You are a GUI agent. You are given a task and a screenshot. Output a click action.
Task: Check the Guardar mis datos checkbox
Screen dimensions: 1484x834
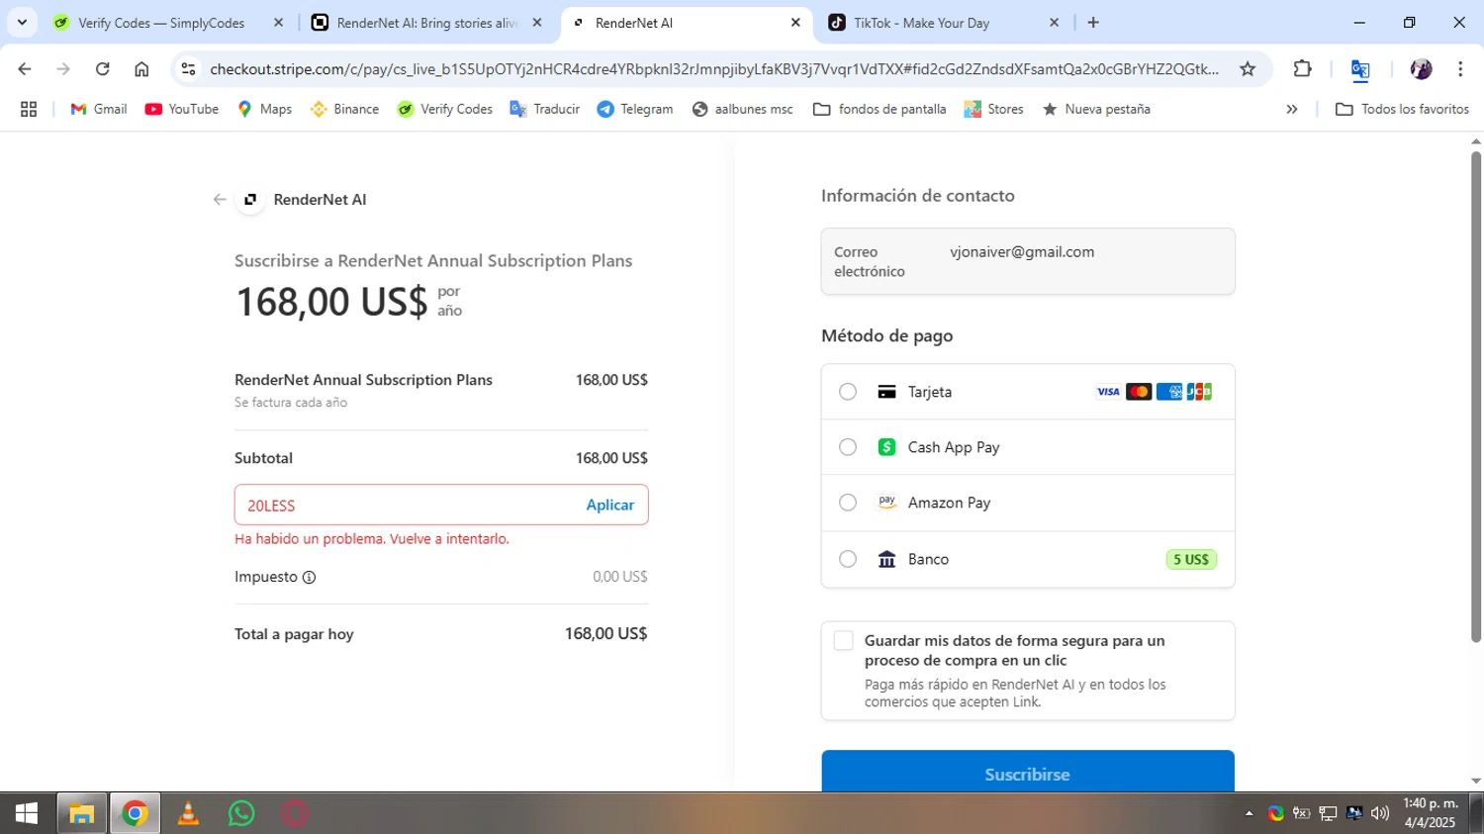coord(843,641)
